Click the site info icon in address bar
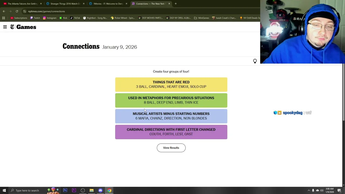 (x=25, y=11)
